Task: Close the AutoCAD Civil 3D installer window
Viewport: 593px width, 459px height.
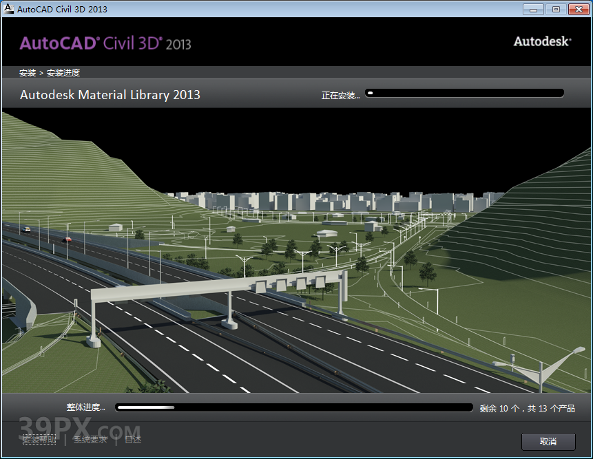Action: pyautogui.click(x=576, y=9)
